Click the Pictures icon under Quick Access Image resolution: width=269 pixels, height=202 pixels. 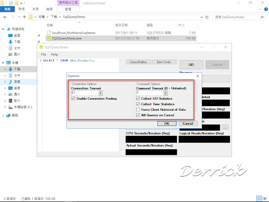11,54
